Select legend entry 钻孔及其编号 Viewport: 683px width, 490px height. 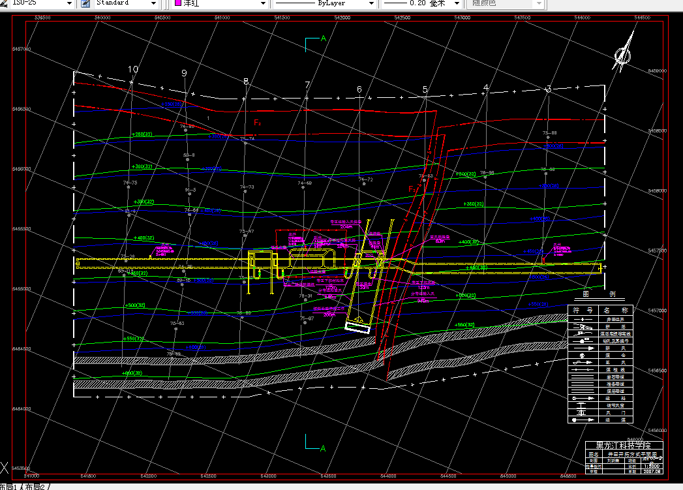click(x=615, y=341)
